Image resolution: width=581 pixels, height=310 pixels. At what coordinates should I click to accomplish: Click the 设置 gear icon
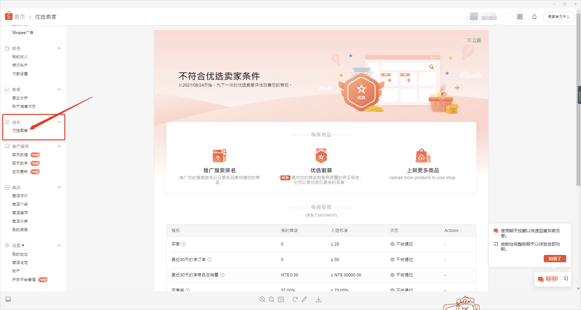point(7,245)
